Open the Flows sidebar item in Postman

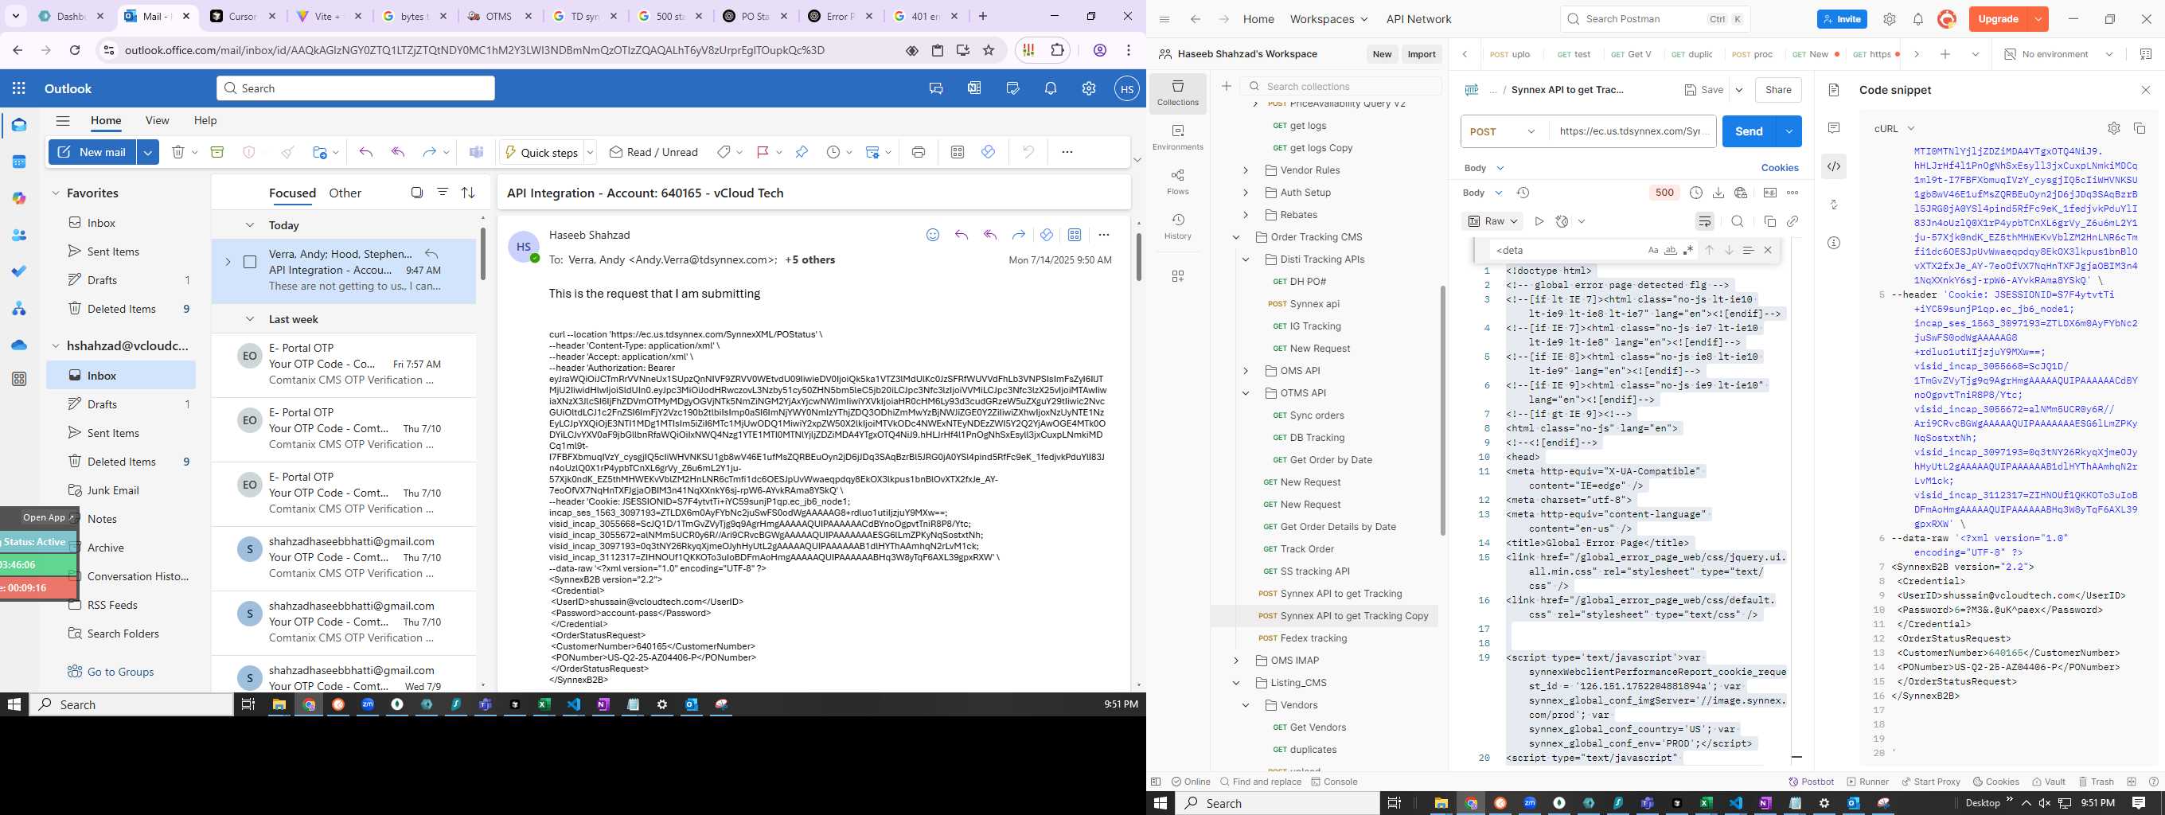(1177, 182)
